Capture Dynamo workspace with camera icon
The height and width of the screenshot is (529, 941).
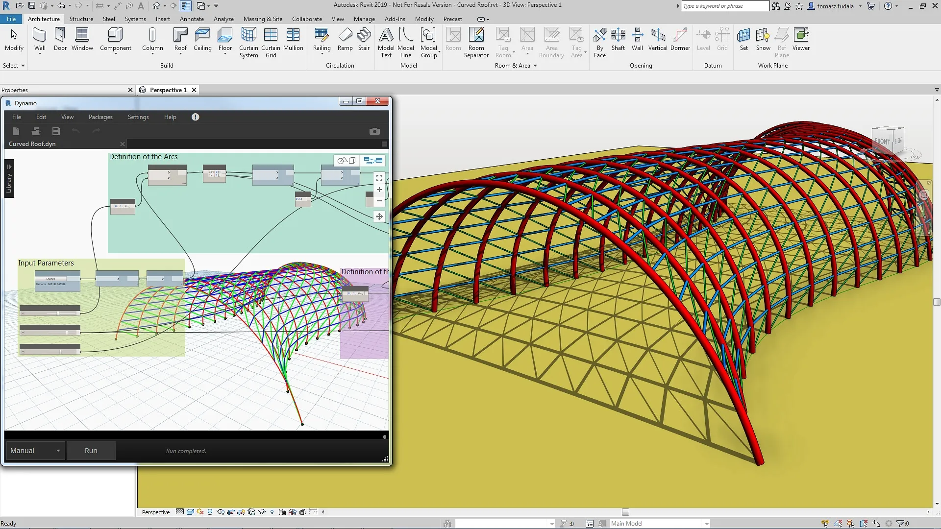point(375,131)
